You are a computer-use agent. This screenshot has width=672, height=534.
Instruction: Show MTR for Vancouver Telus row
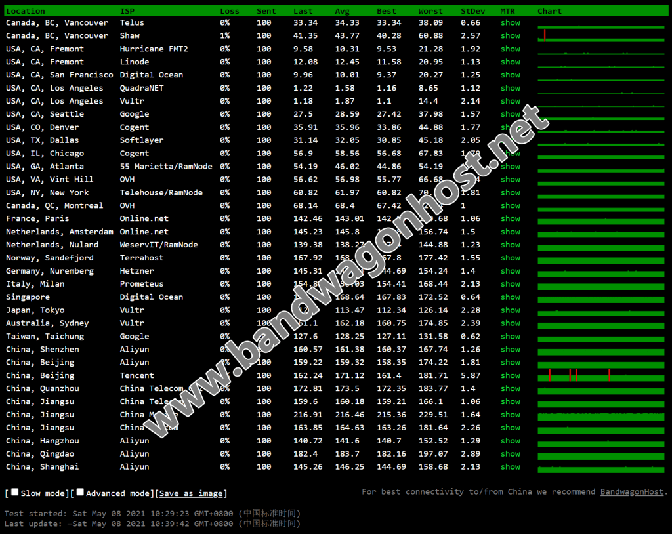[x=511, y=23]
